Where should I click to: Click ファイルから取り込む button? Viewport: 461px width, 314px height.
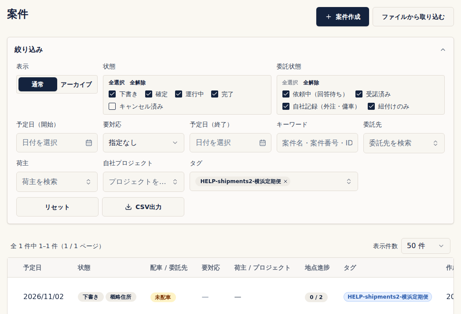tap(413, 17)
